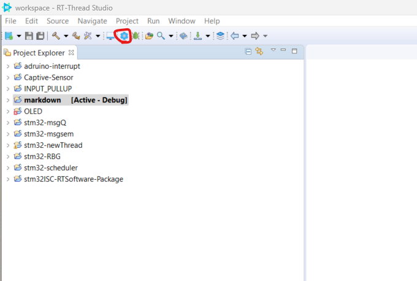Click the Collapse All icon in Project Explorer

(248, 52)
